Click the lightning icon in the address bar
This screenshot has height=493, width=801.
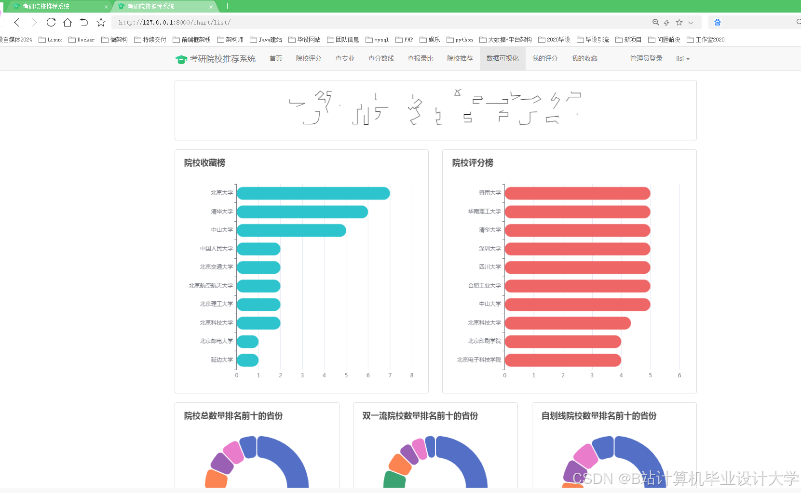[x=667, y=22]
